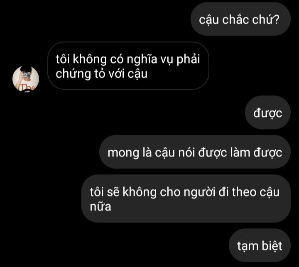Tap the received message 'tôi không có nghĩa vụ'
The width and height of the screenshot is (299, 267).
[x=128, y=66]
